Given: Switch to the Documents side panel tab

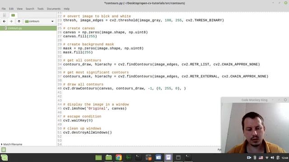Looking at the screenshot, I should 4,15.
